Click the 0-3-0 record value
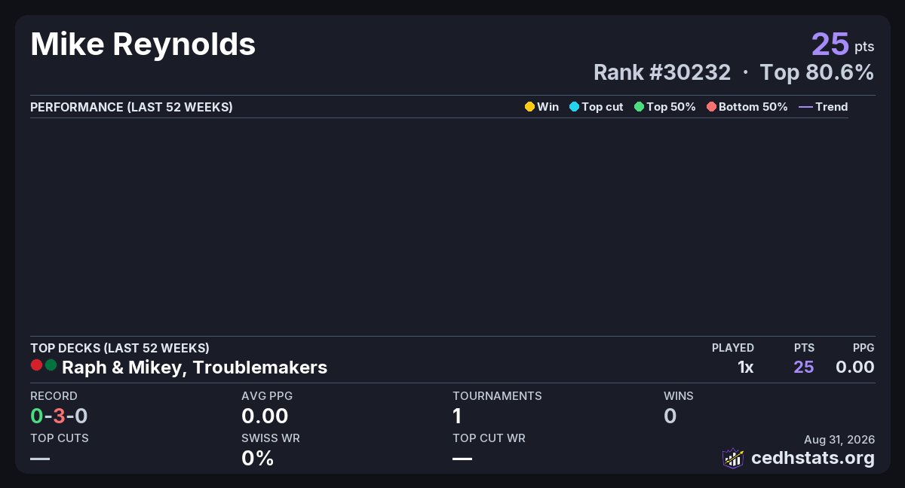 pyautogui.click(x=60, y=416)
